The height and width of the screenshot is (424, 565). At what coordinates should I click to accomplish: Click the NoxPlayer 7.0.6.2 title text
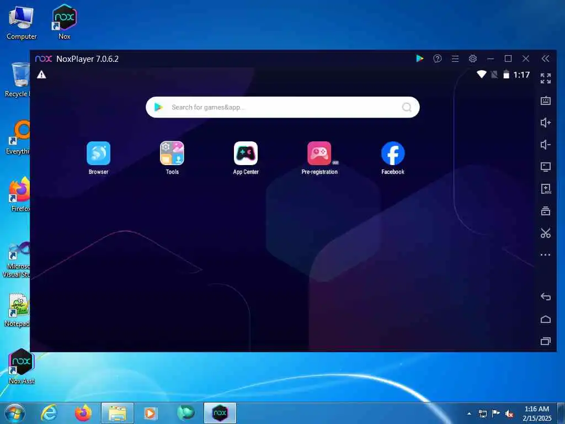[x=87, y=59]
